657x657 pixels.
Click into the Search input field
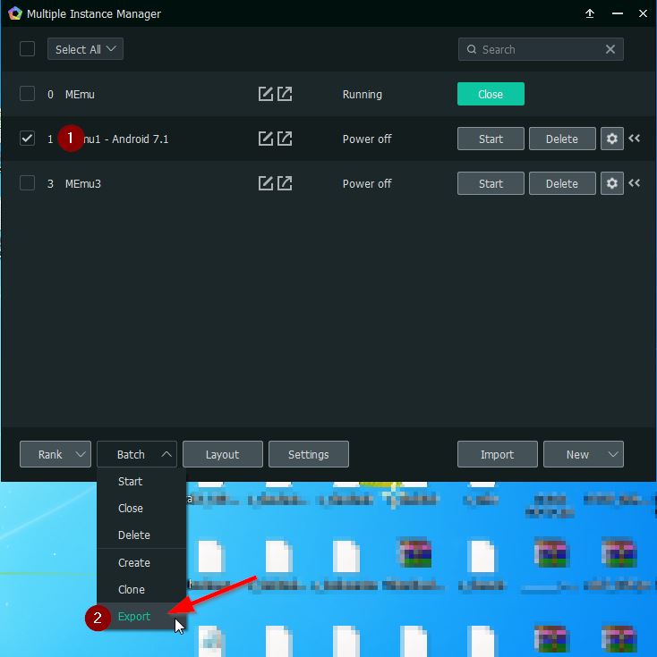click(x=541, y=49)
